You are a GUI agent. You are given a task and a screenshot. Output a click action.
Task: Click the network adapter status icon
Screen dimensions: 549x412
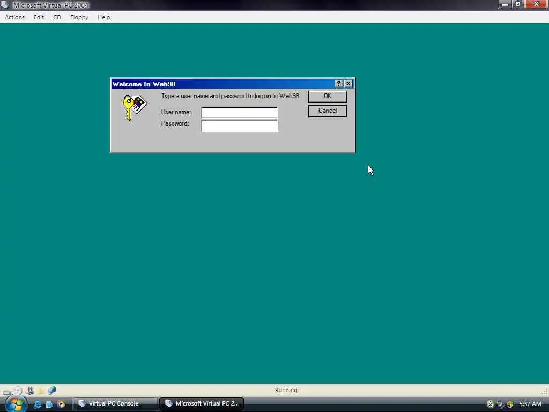click(x=52, y=391)
